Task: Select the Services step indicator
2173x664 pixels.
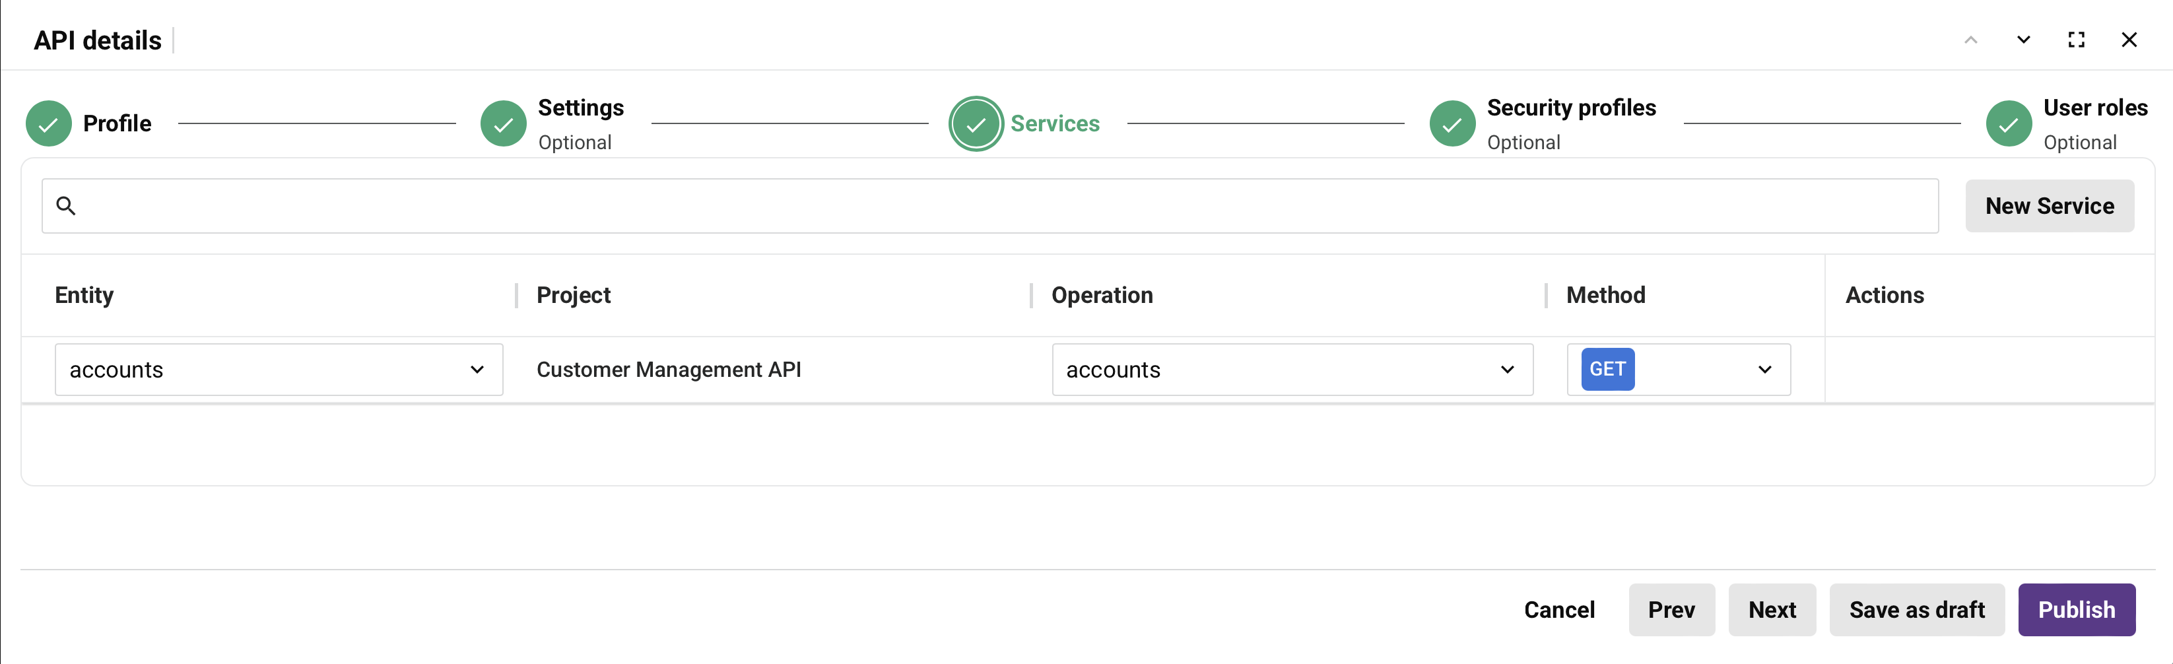Action: click(x=976, y=123)
